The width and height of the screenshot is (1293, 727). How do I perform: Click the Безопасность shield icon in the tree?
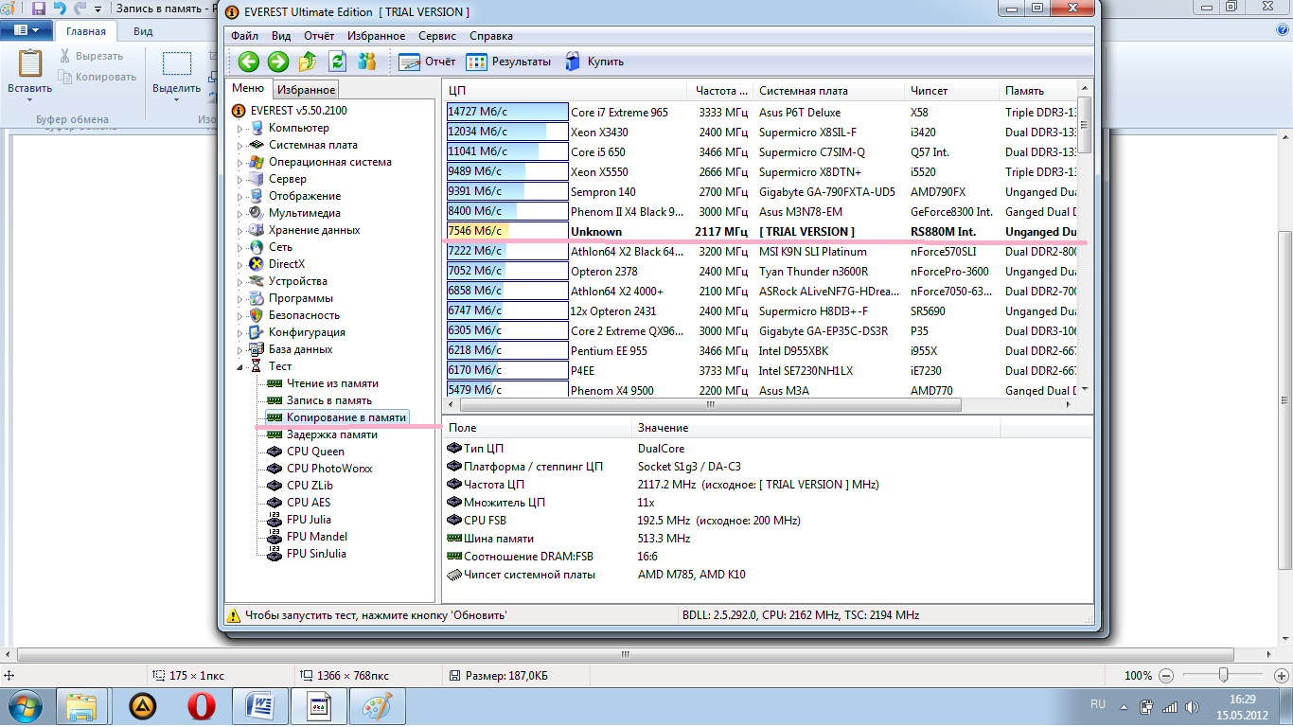tap(257, 315)
